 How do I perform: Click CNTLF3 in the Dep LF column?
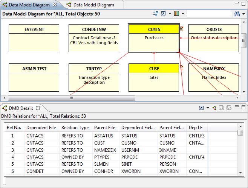click(x=197, y=136)
